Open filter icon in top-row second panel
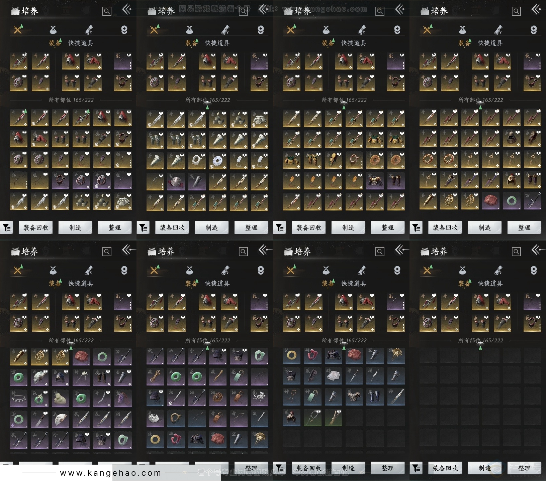The height and width of the screenshot is (481, 546). tap(143, 228)
